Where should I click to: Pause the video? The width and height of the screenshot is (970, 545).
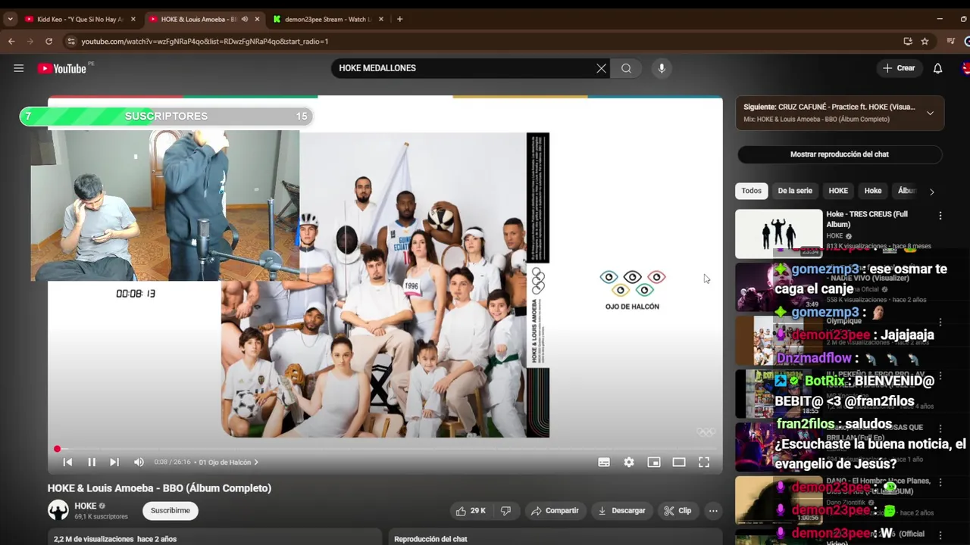[92, 462]
